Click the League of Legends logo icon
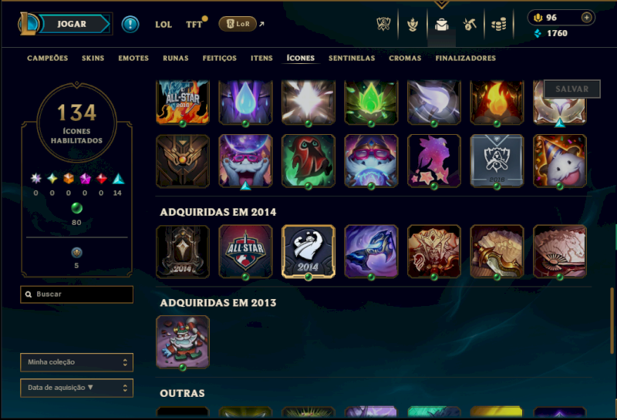 [x=28, y=24]
